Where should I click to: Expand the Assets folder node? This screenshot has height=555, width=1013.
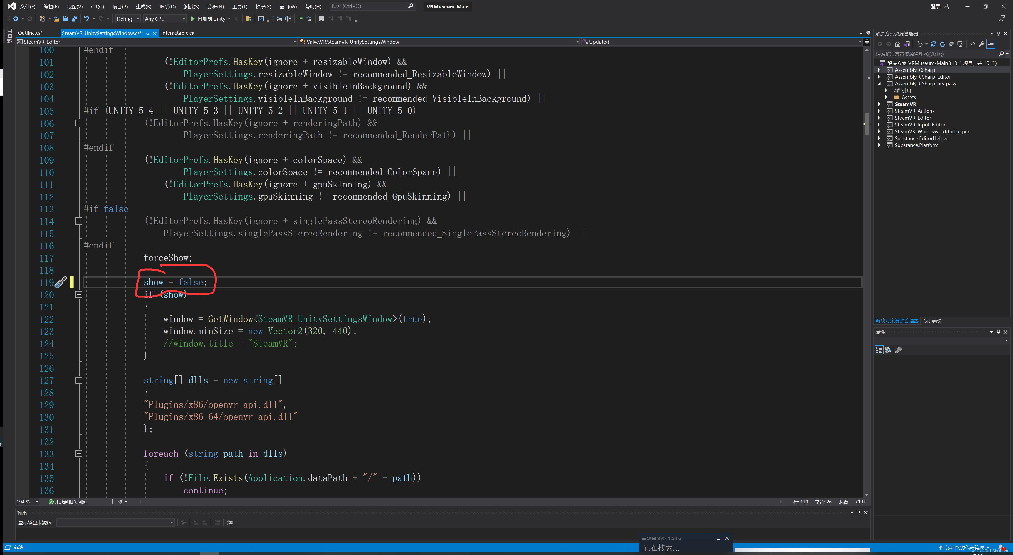coord(886,97)
